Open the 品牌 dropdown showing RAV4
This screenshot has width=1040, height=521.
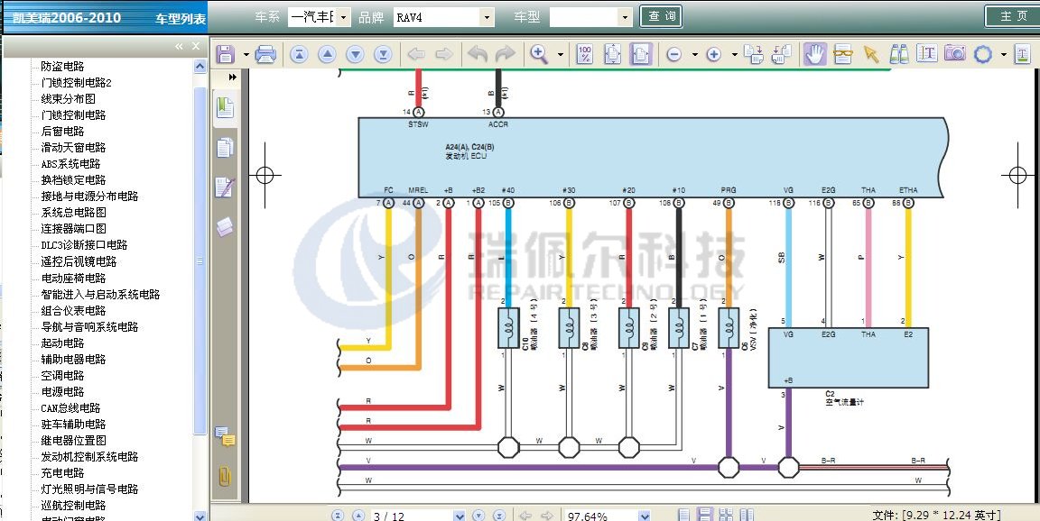(487, 17)
